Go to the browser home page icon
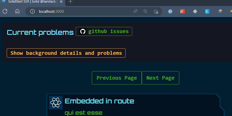232x116 pixels. click(17, 11)
